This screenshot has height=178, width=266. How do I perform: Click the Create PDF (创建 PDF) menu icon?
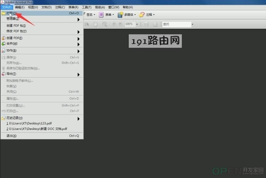coord(4,38)
